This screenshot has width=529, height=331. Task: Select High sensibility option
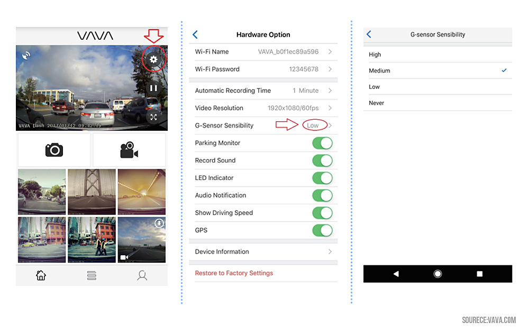tap(437, 55)
